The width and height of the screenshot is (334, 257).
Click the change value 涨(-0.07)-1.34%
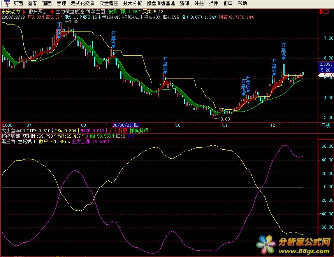click(199, 17)
